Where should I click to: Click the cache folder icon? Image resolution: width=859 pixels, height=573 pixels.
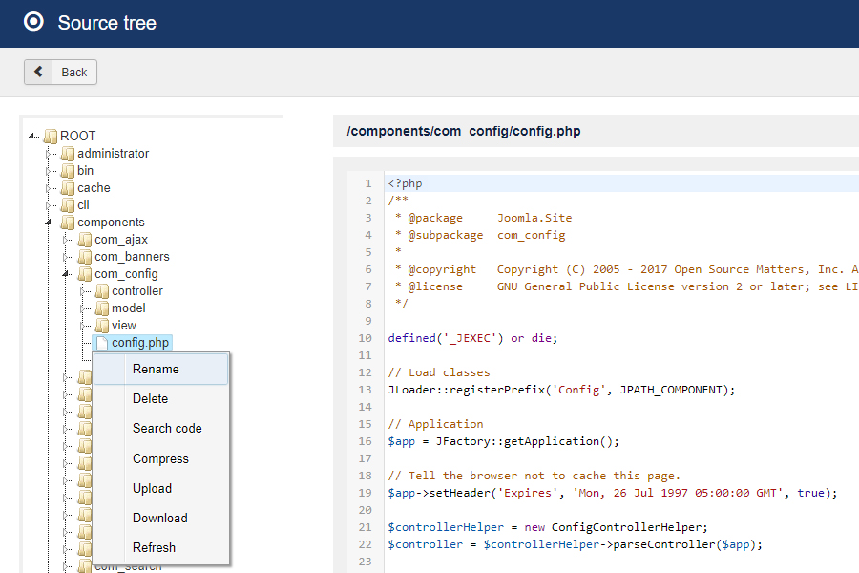(68, 188)
